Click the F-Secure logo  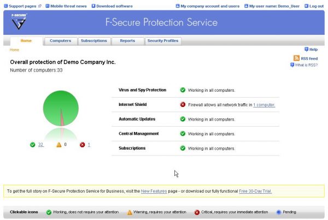tap(19, 21)
